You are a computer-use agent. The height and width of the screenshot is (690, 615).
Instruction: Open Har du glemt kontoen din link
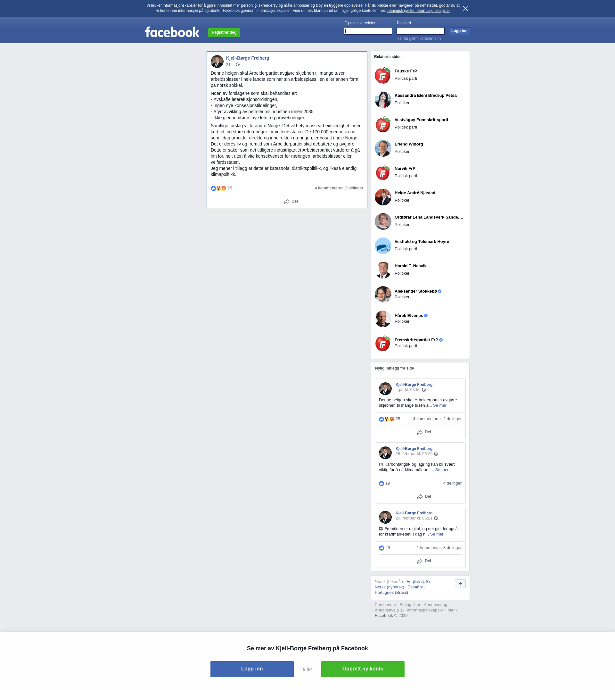(419, 38)
